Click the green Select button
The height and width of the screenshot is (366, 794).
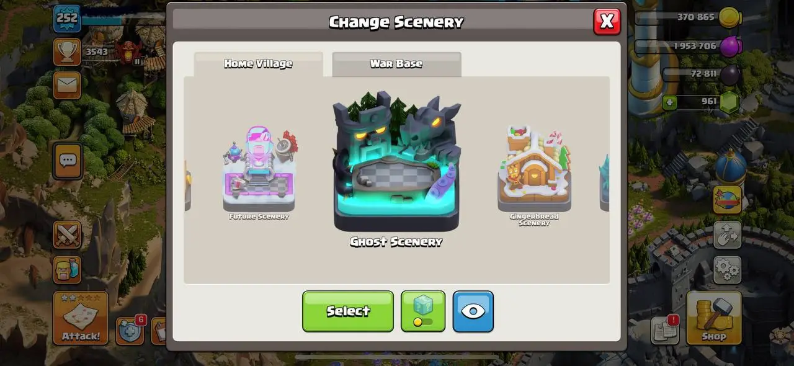tap(348, 311)
